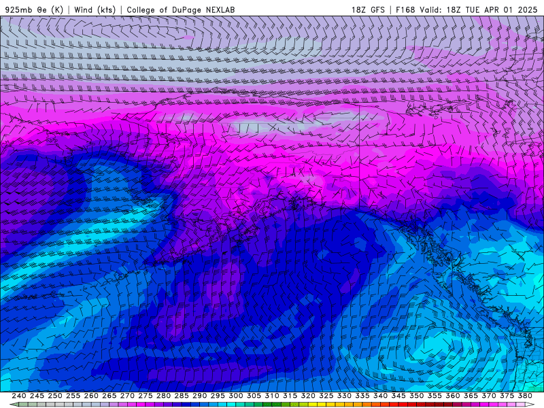Select the 375 value on the color scale
Screen dimensions: 544x408
[507, 396]
